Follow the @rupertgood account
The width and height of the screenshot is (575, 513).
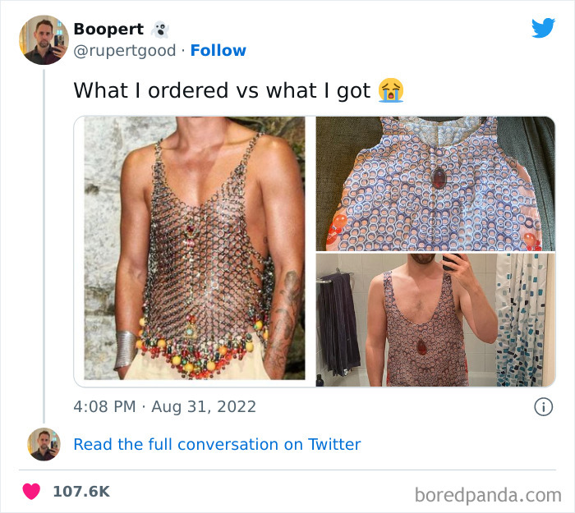[218, 51]
